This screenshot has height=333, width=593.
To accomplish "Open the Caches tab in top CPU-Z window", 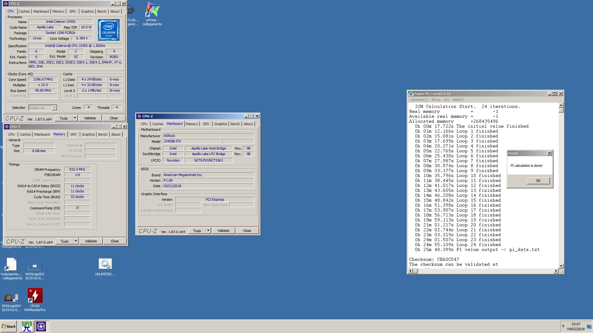I will (x=24, y=11).
